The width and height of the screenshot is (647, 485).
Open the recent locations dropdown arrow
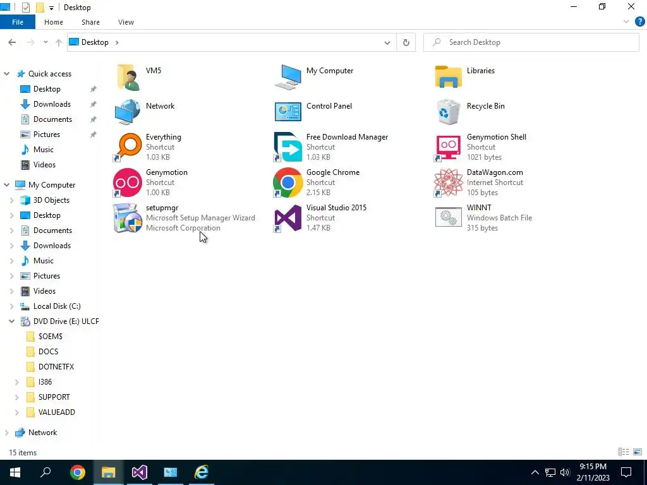45,42
